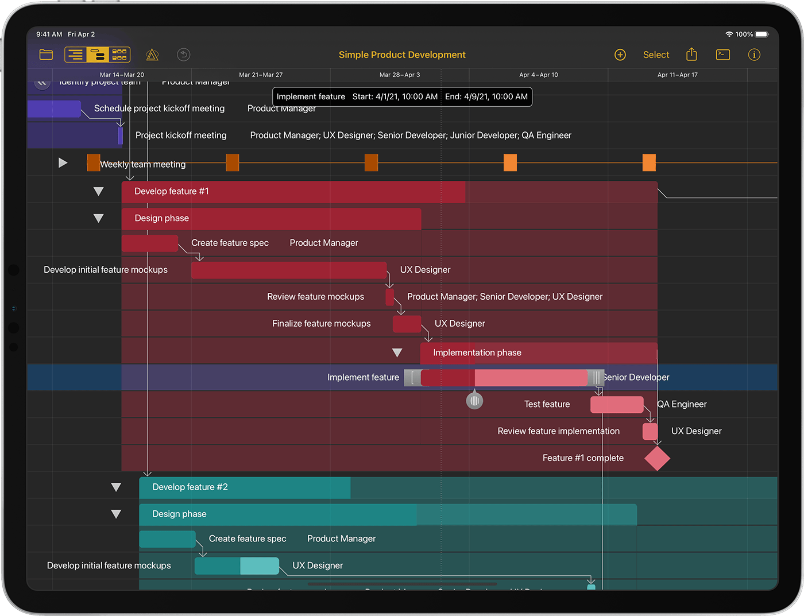Switch to the Gantt chart view mode
The width and height of the screenshot is (804, 616).
[x=98, y=55]
